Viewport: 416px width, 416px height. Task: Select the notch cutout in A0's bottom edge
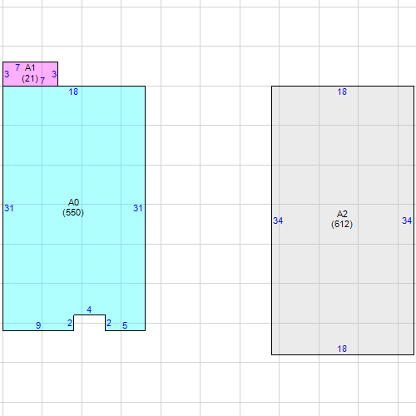90,323
